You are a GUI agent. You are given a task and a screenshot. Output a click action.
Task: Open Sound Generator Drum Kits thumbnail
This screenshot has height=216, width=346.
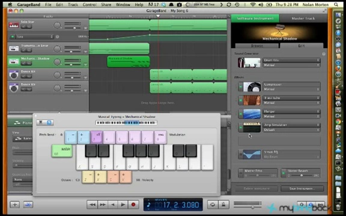coord(249,63)
